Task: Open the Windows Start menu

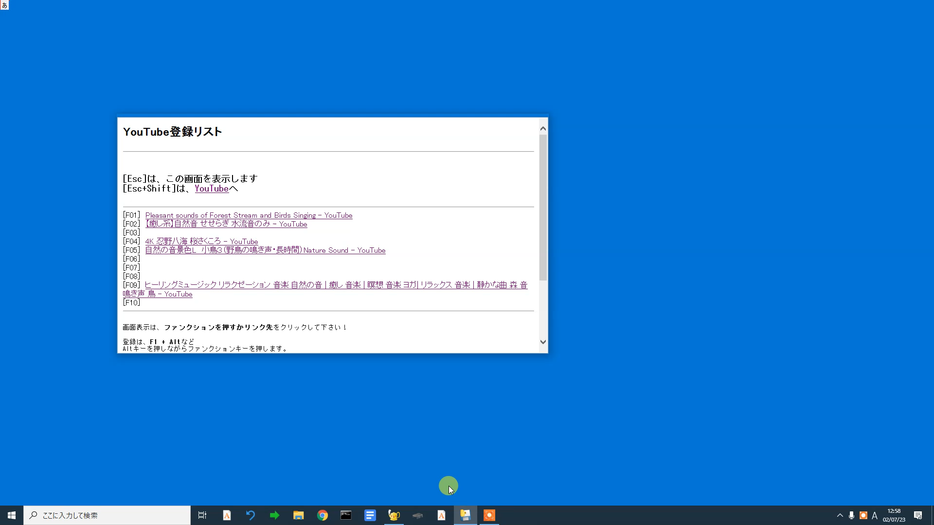Action: pyautogui.click(x=12, y=515)
